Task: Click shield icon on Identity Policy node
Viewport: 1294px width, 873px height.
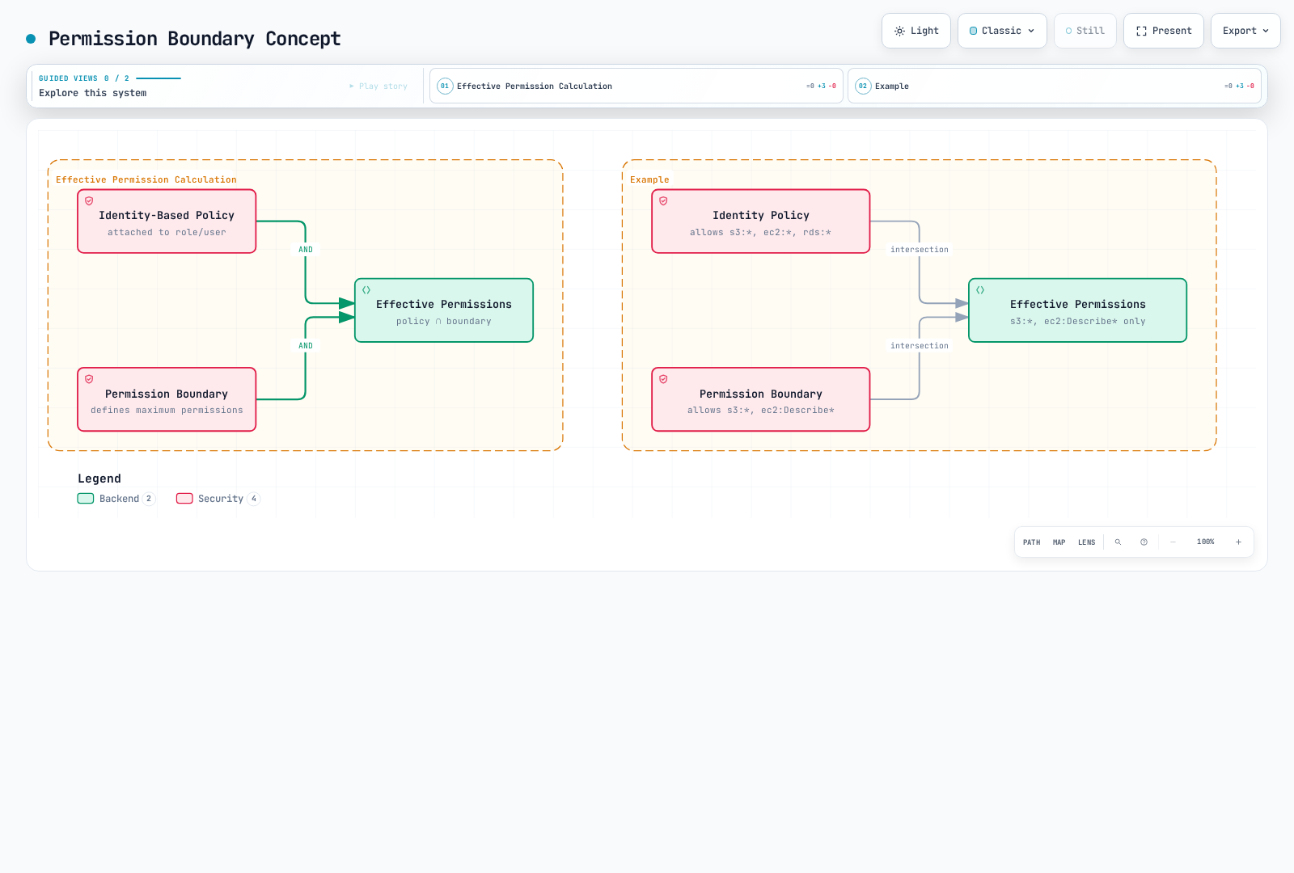Action: click(x=663, y=201)
